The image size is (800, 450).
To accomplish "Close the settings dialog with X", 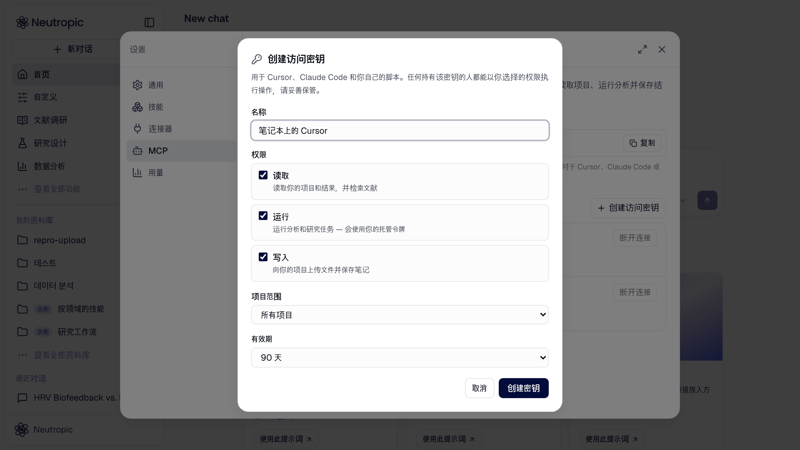I will [662, 49].
